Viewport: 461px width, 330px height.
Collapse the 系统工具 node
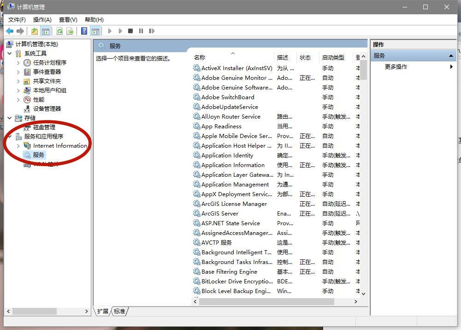click(10, 53)
